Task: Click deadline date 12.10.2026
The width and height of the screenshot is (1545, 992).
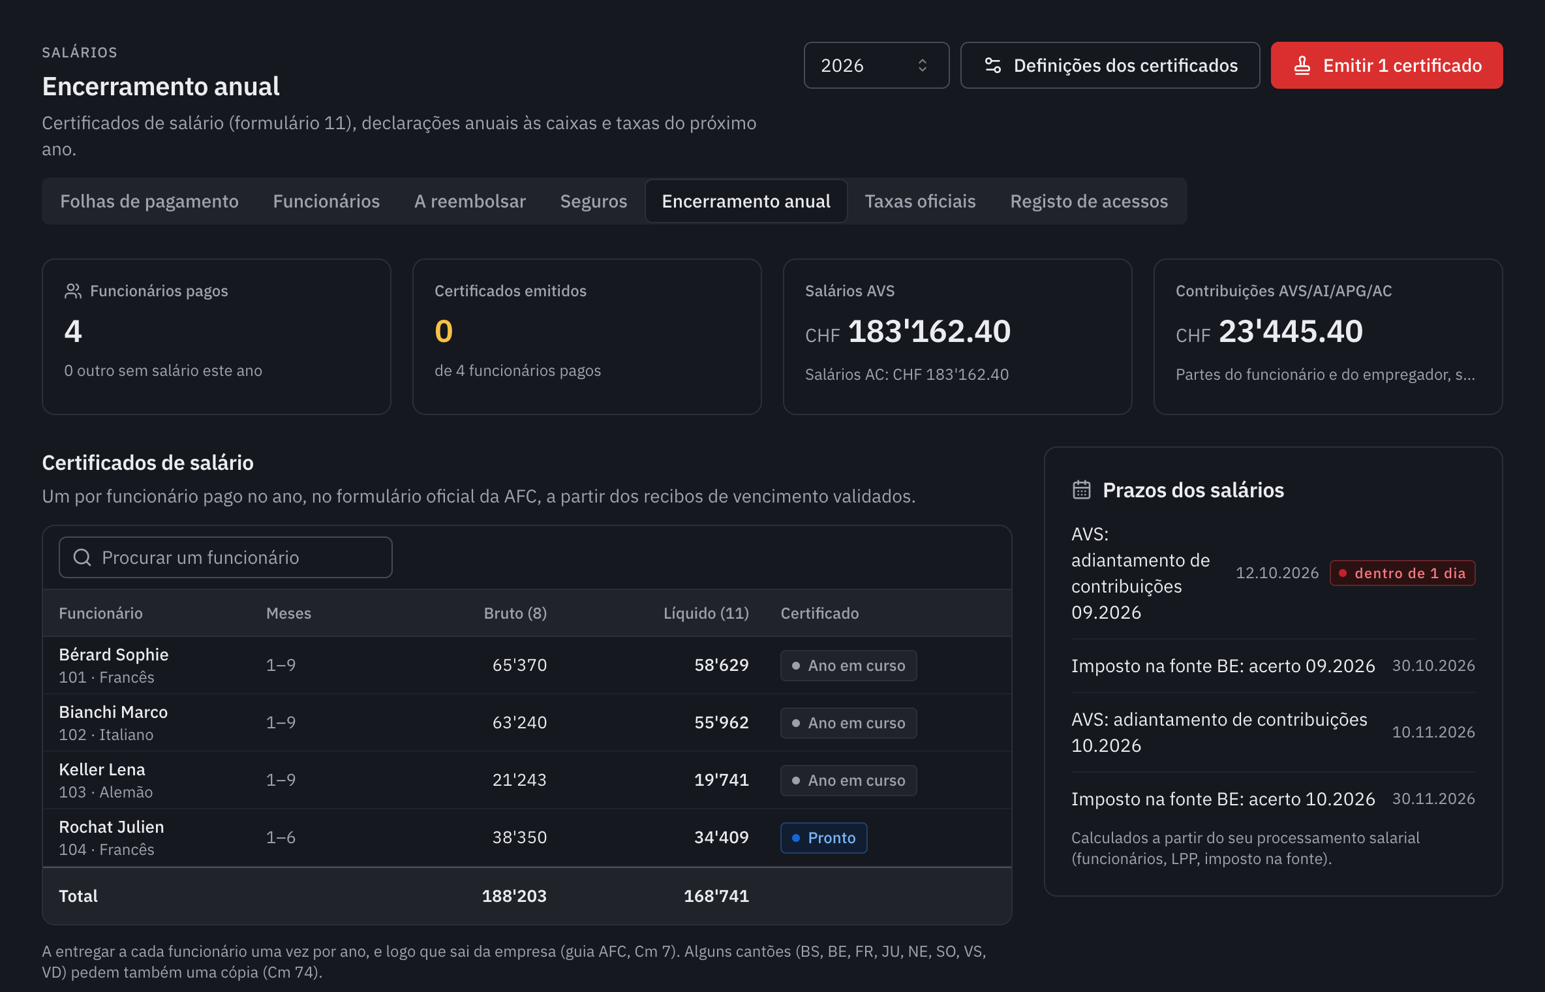Action: 1277,573
